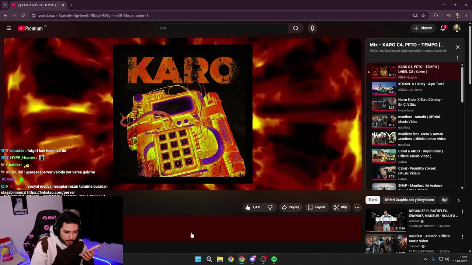Select the KRMN Graphic adlı yükleyiciden chip

tap(409, 200)
